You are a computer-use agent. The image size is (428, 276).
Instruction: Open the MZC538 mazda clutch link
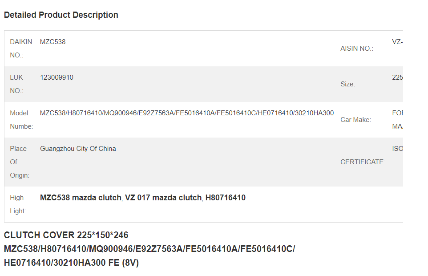tap(81, 197)
